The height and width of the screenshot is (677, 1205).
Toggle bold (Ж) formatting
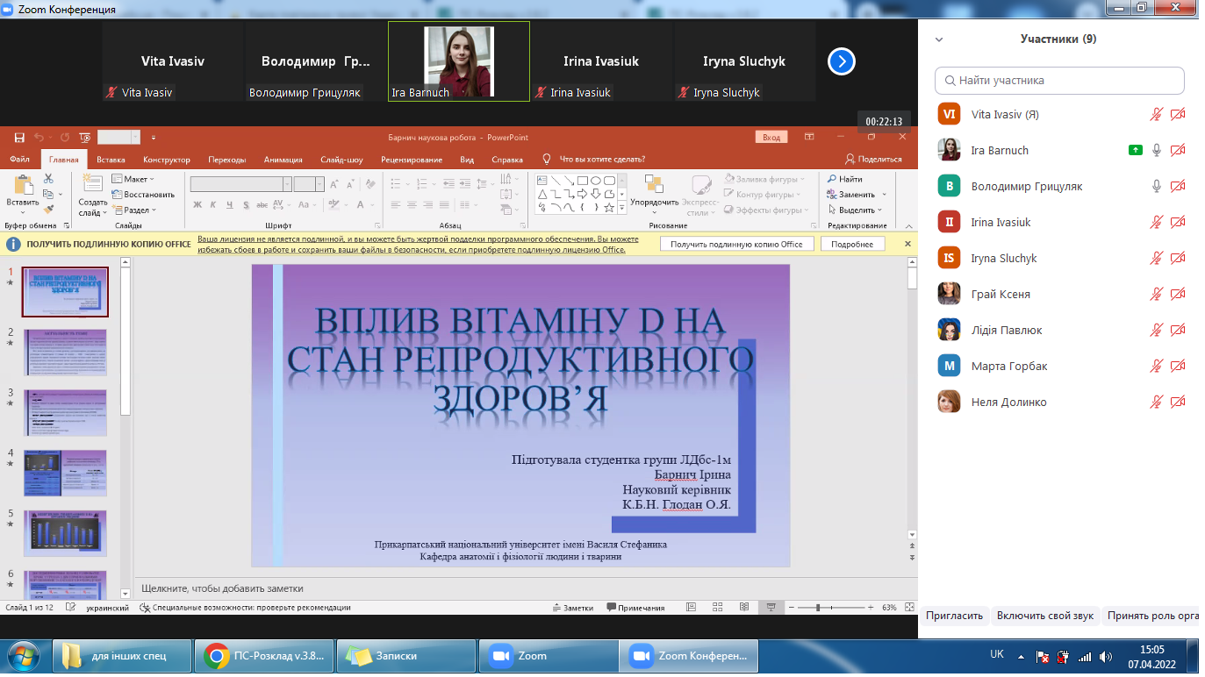(x=197, y=205)
